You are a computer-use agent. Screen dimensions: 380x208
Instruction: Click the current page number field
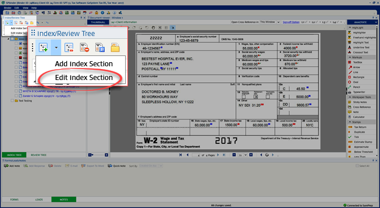click(x=196, y=155)
